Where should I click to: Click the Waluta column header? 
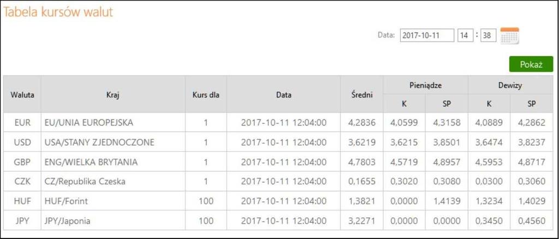22,94
